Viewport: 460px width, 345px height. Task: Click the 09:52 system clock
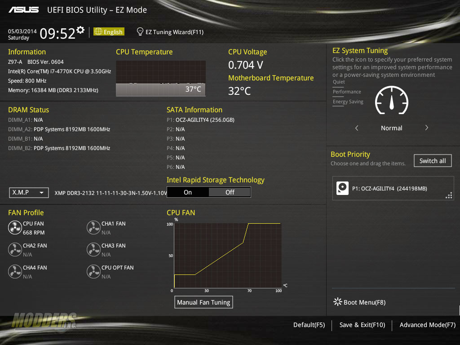pos(57,33)
